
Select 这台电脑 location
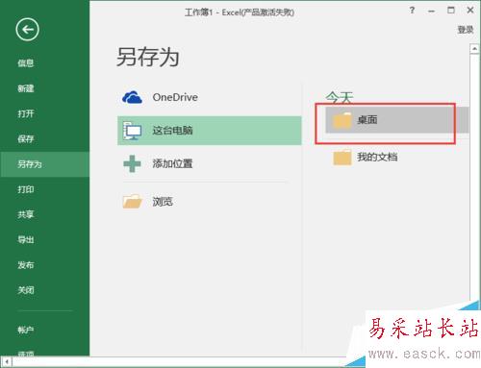click(210, 131)
